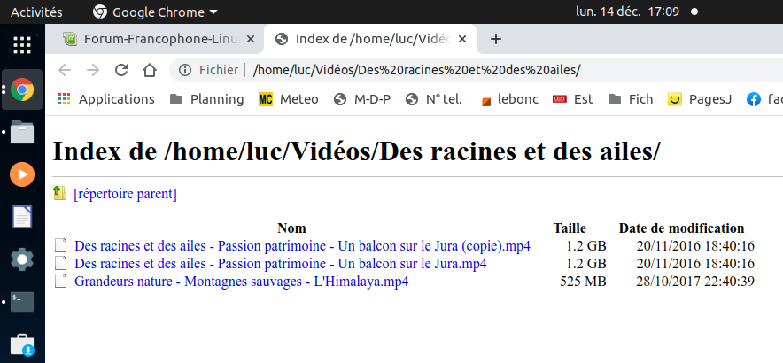This screenshot has height=363, width=783.
Task: Open the Applications grid in bookmarks bar
Action: [106, 99]
